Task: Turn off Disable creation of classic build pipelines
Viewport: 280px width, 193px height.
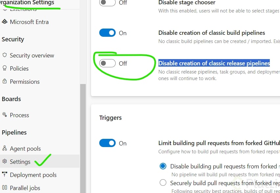Action: [x=107, y=33]
